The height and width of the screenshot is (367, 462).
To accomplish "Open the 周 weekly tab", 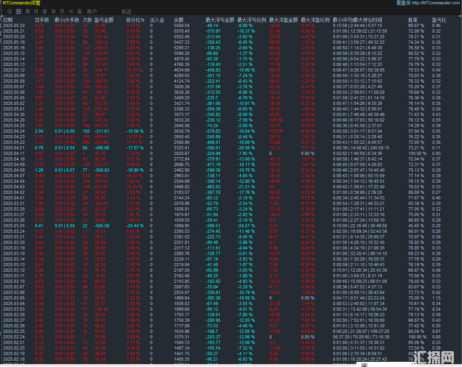I will point(27,12).
